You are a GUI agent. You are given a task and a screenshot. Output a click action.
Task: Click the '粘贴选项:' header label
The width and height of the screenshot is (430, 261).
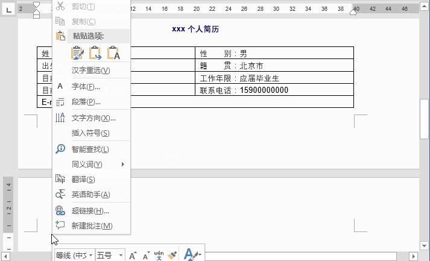pyautogui.click(x=88, y=36)
